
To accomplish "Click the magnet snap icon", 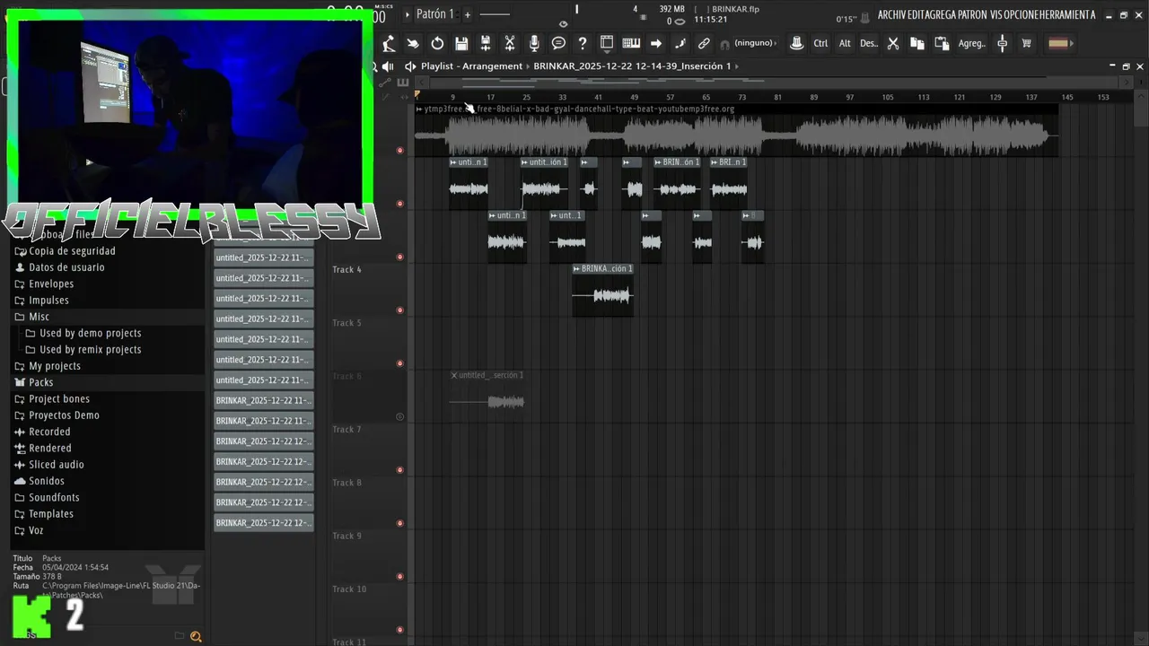I will (x=724, y=44).
